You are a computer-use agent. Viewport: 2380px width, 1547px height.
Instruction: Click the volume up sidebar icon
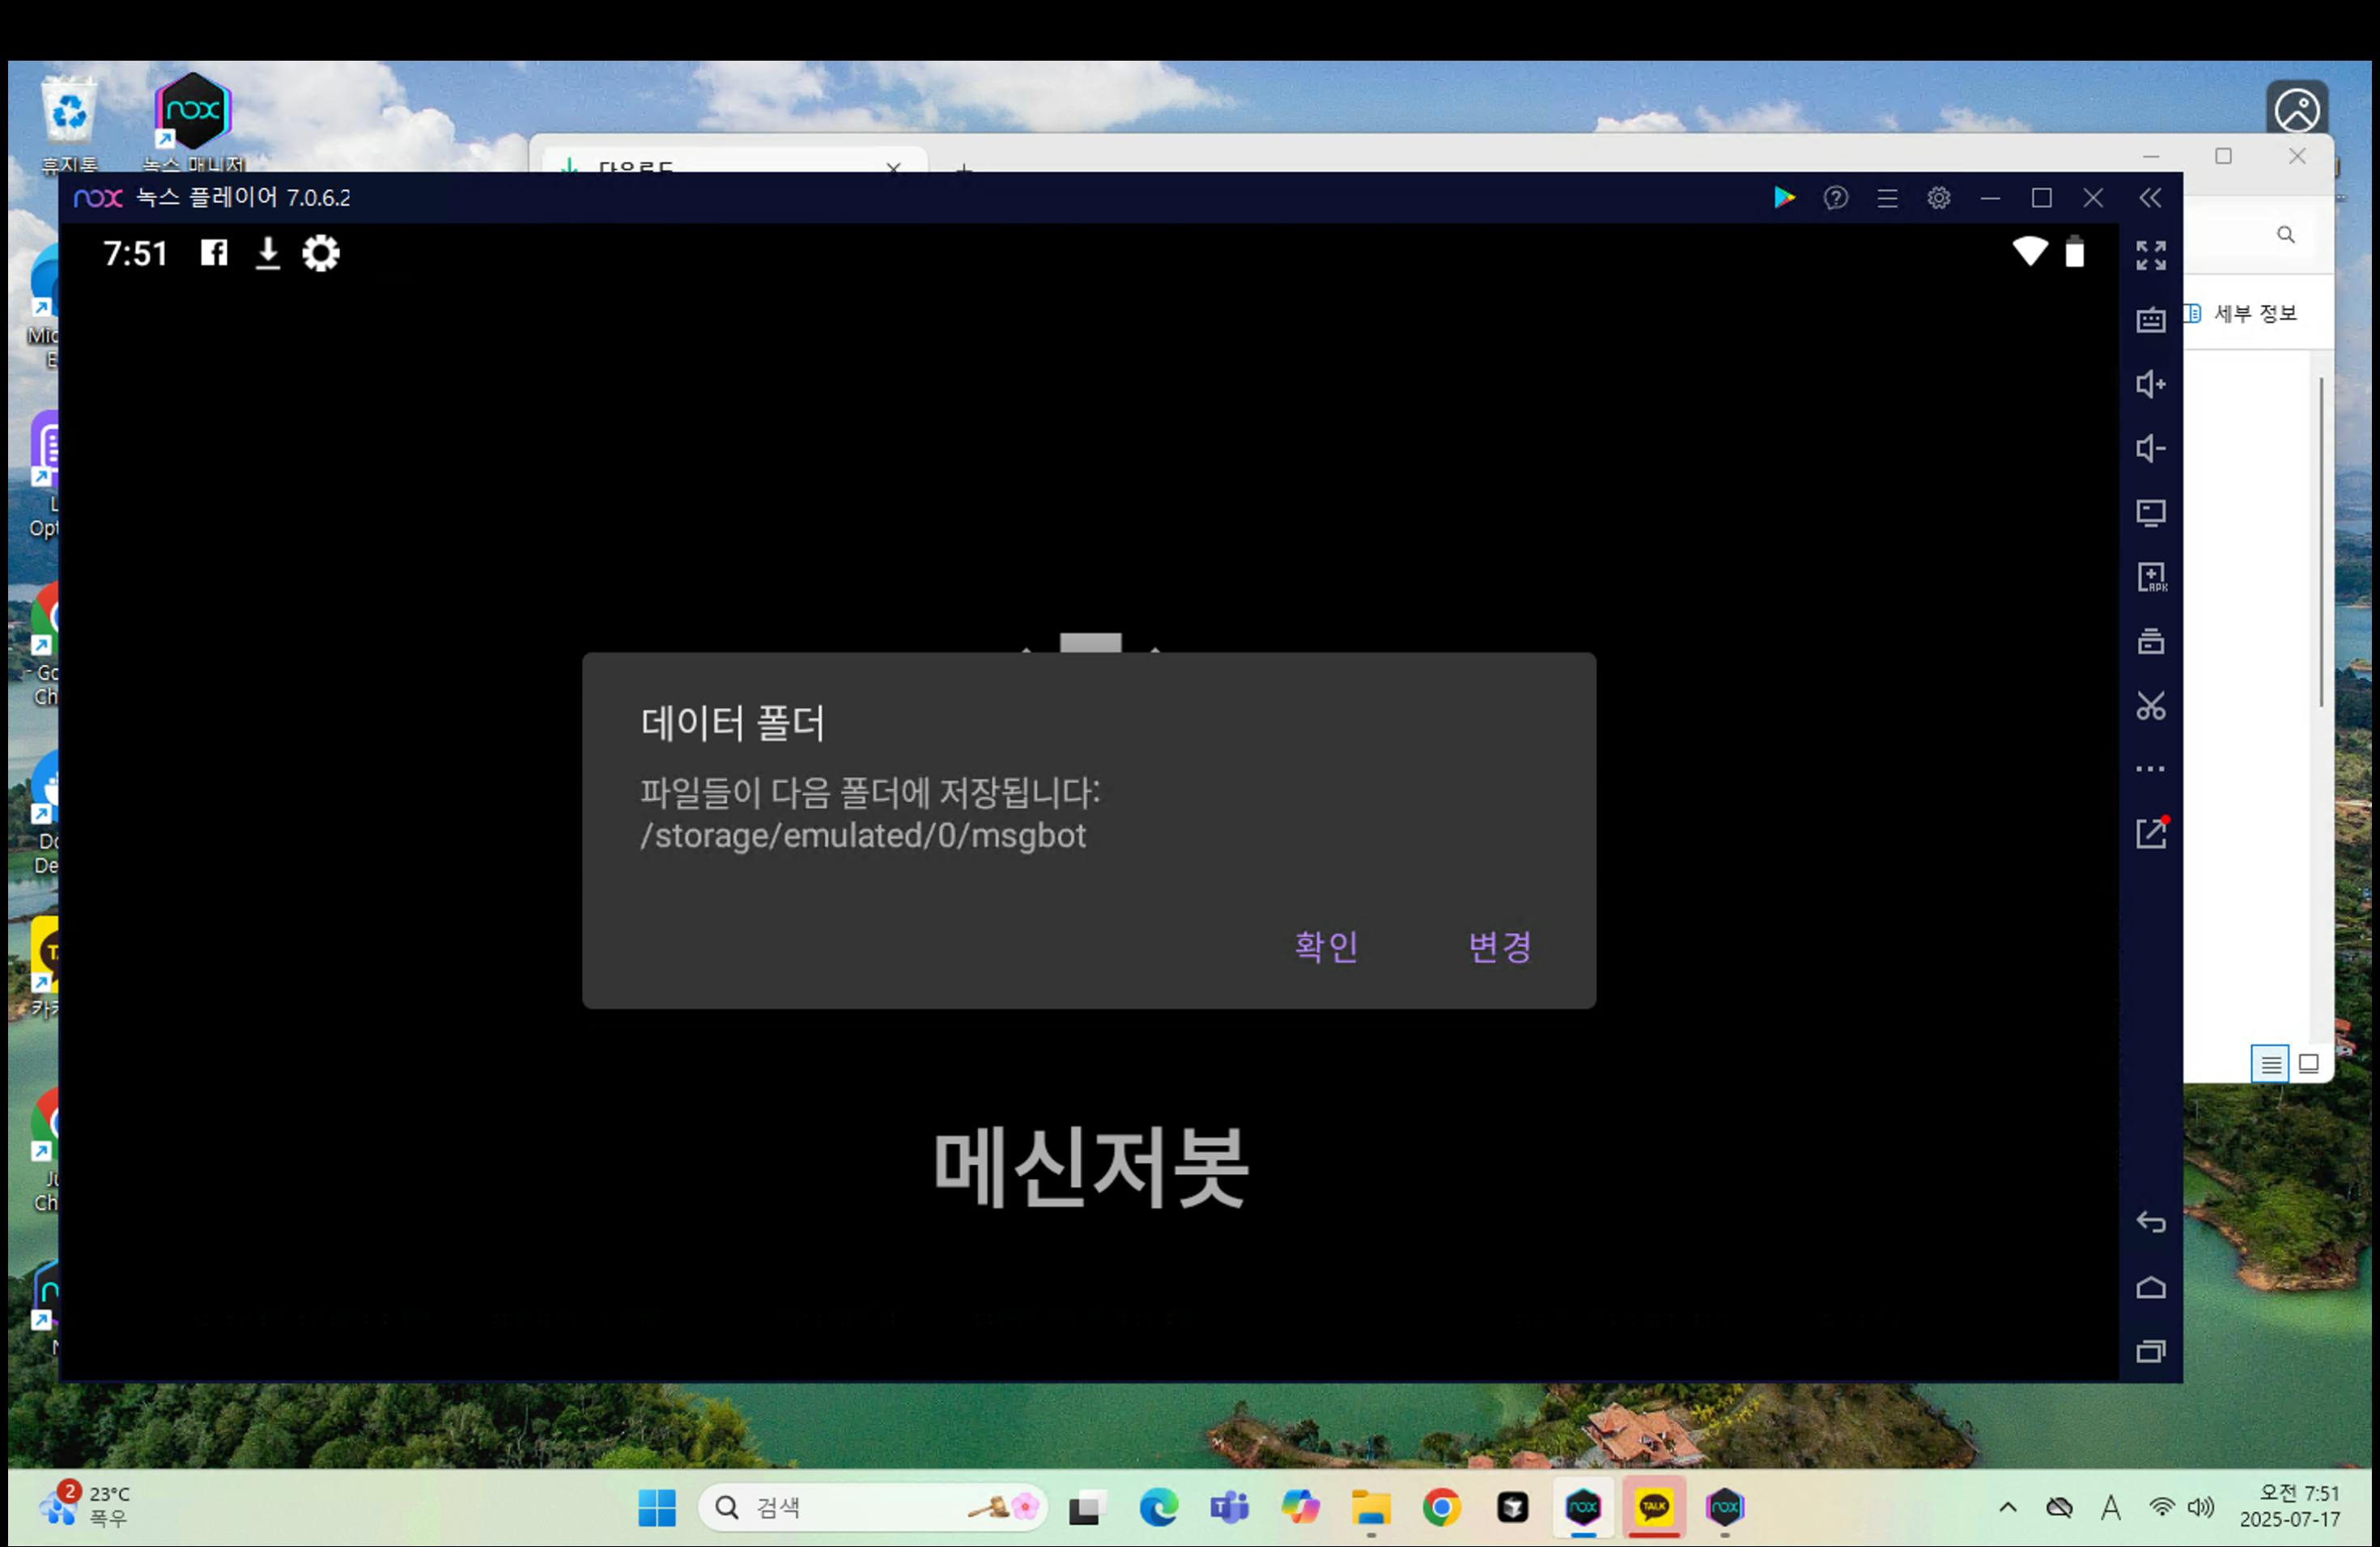(x=2150, y=385)
